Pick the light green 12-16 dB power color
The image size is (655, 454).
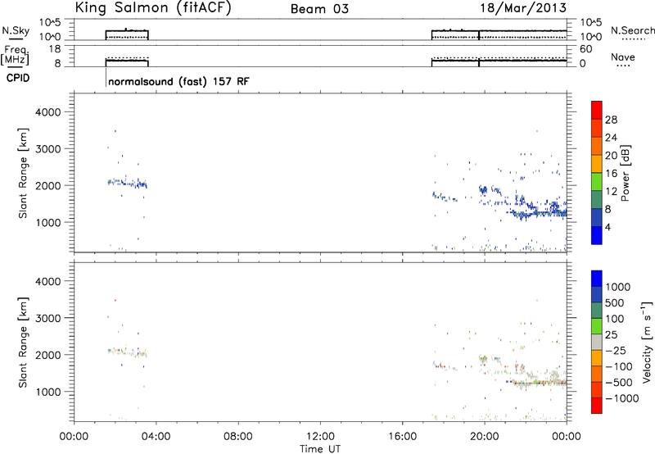coord(597,181)
